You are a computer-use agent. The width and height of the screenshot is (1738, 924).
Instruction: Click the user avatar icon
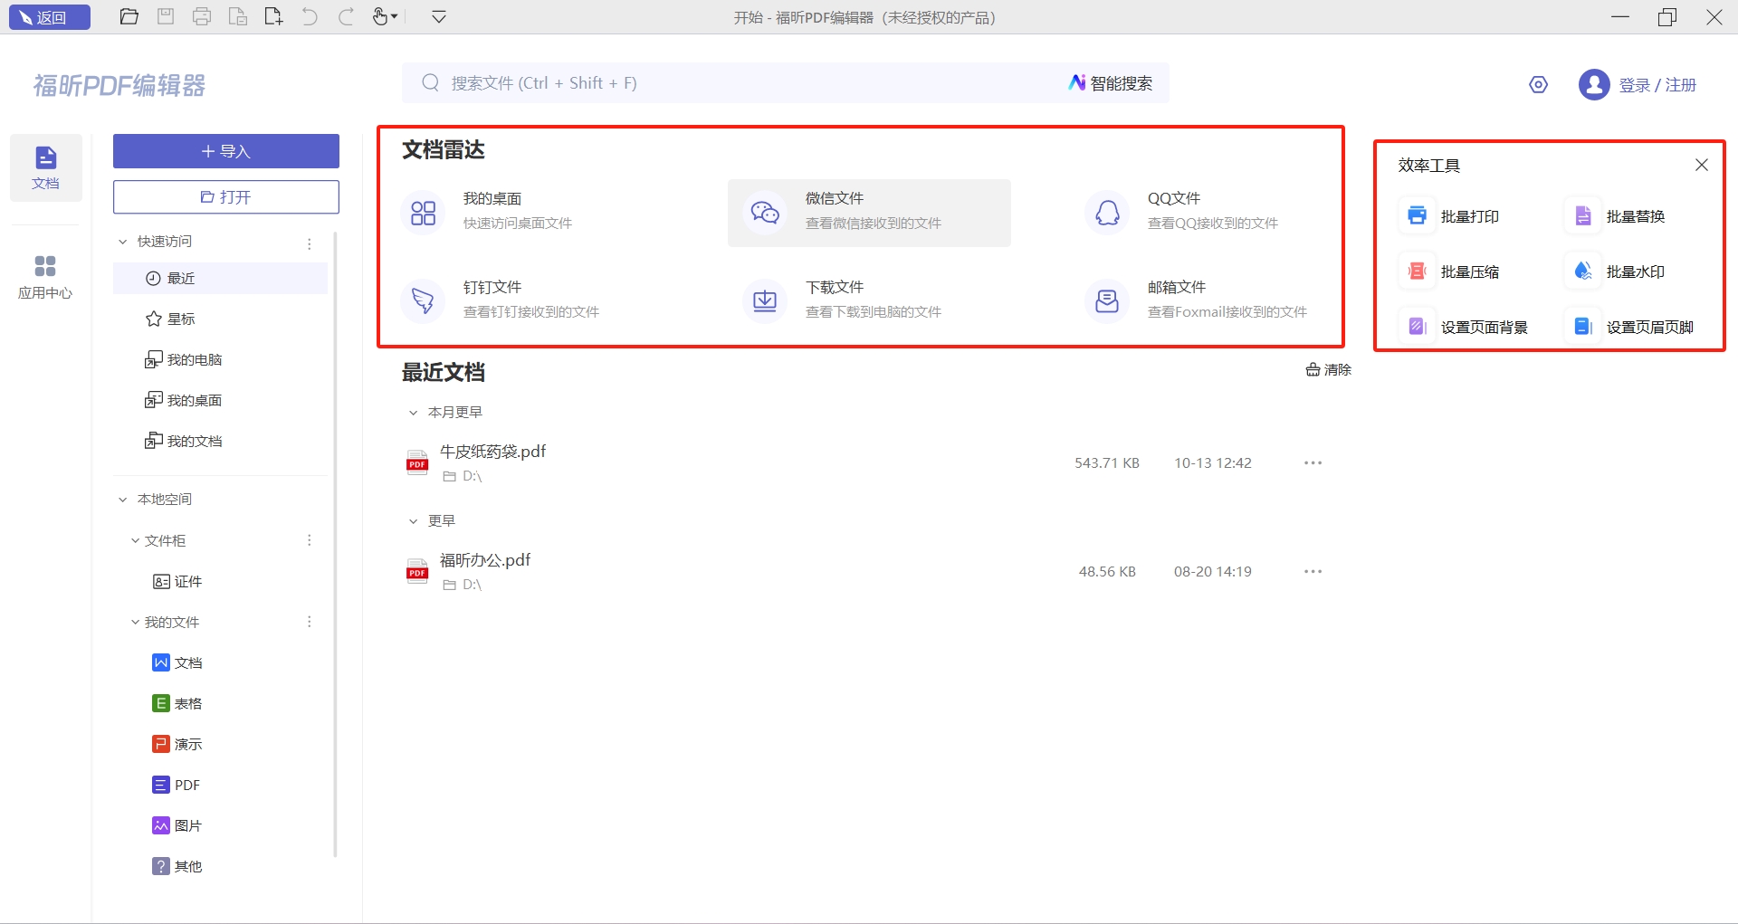(x=1594, y=85)
